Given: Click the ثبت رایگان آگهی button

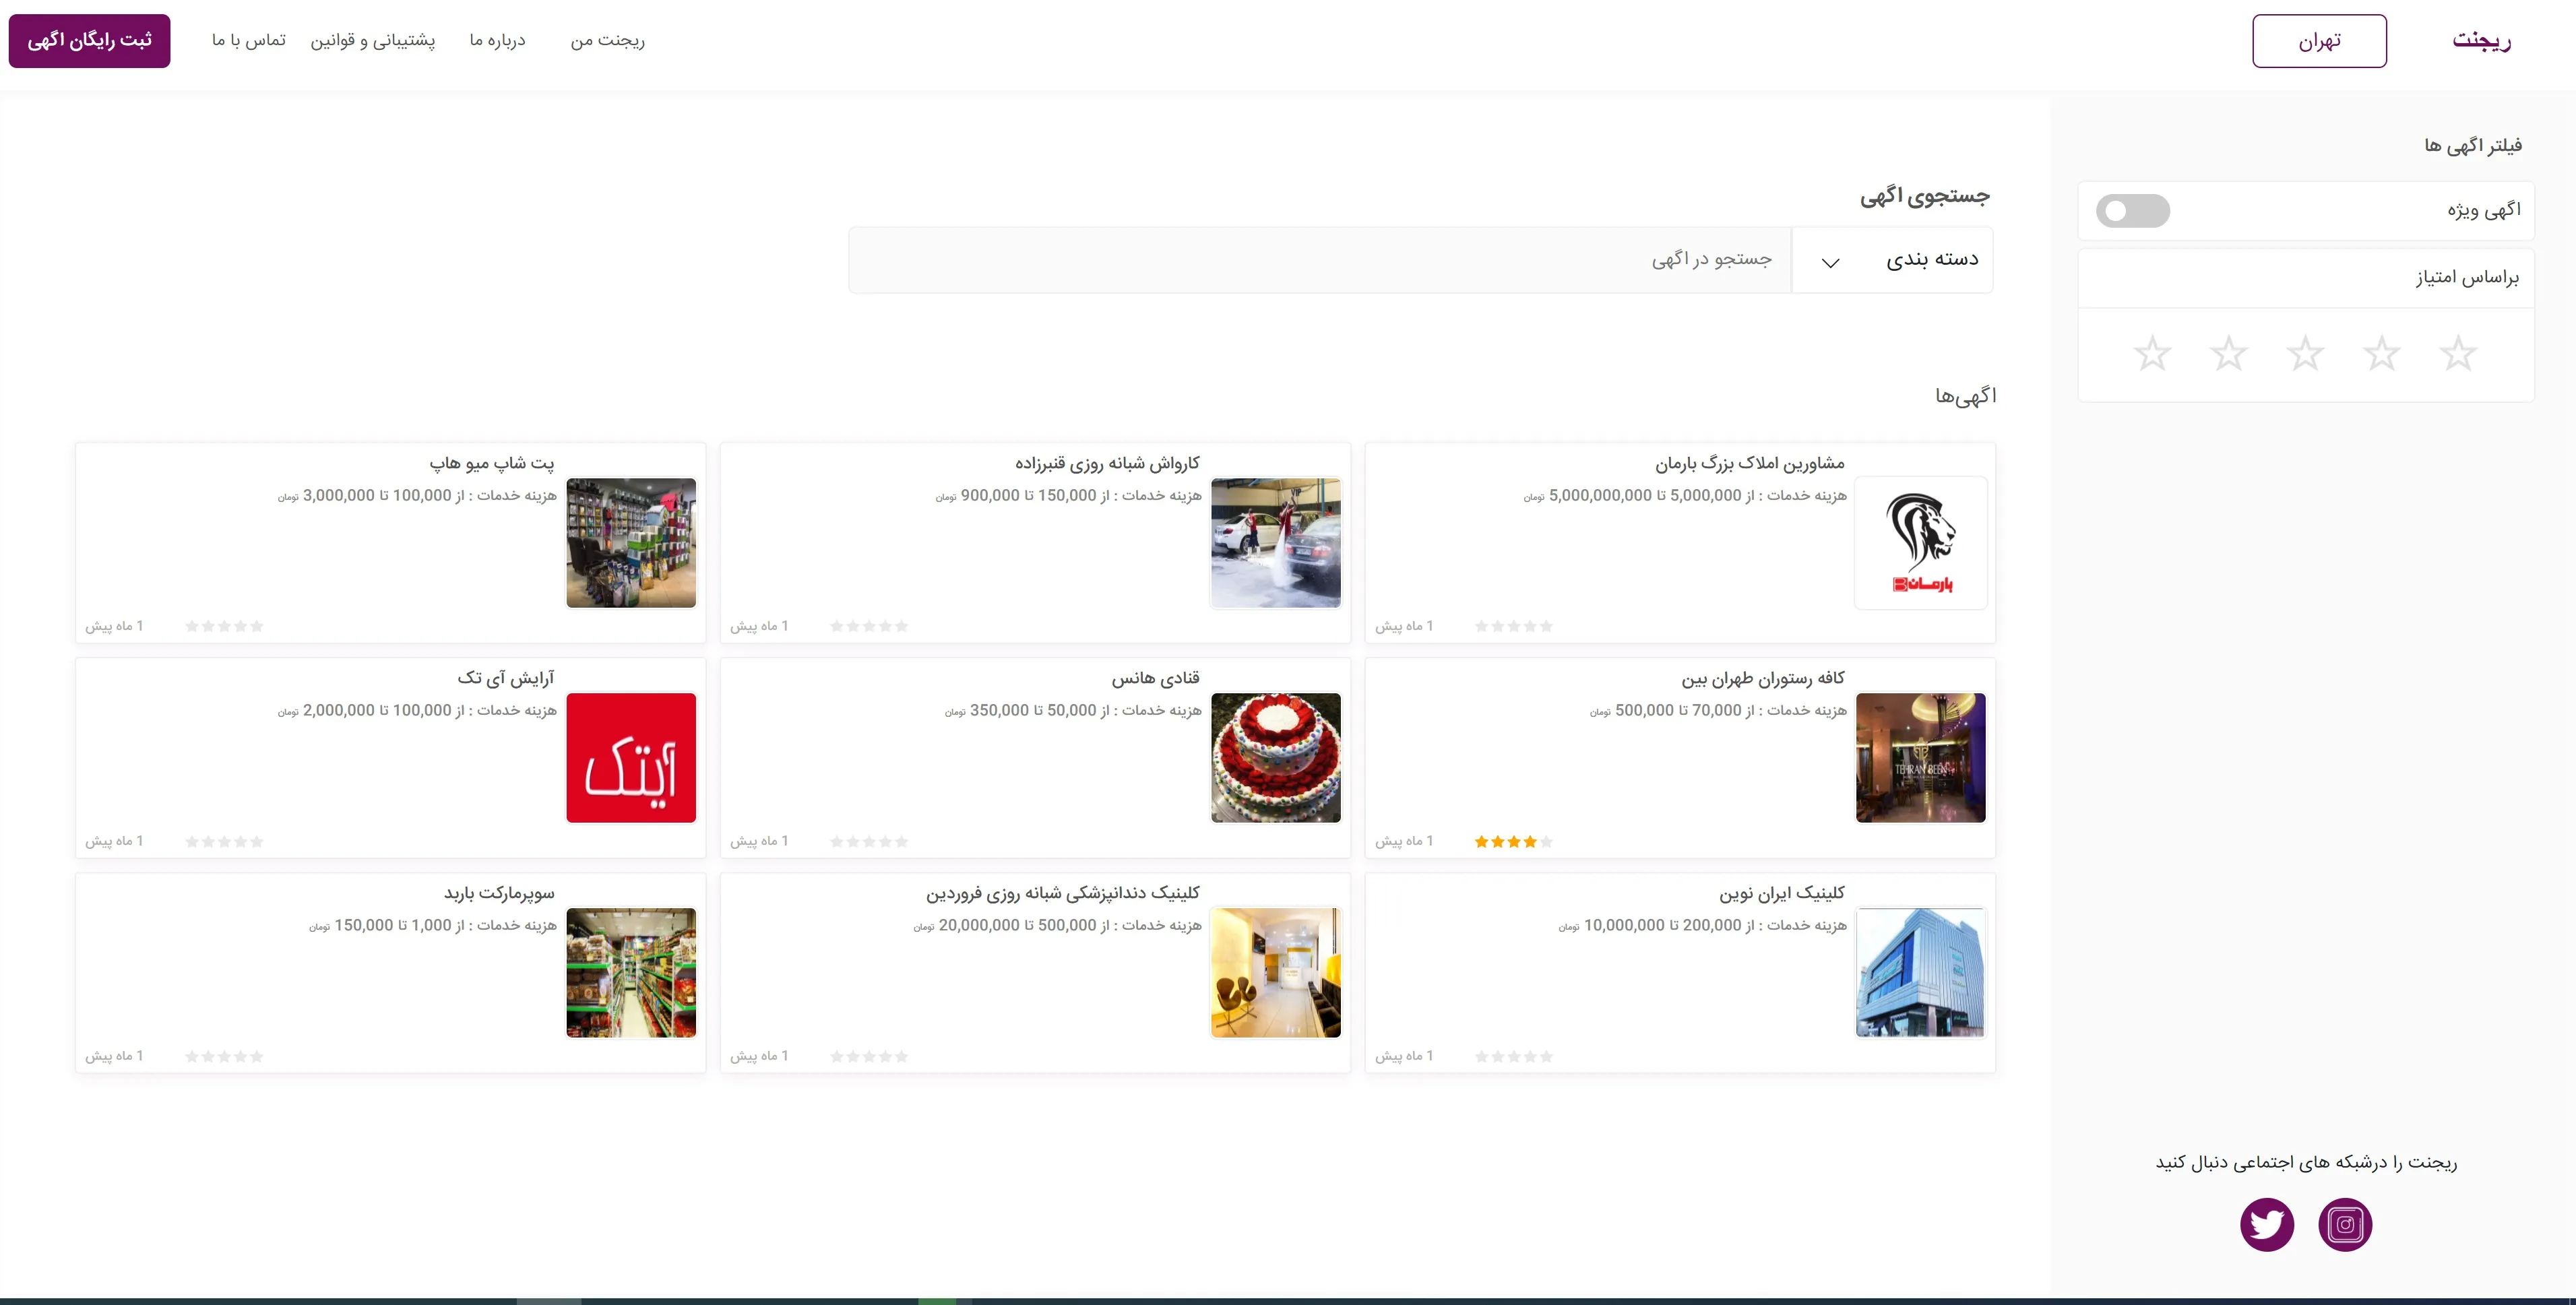Looking at the screenshot, I should pyautogui.click(x=89, y=41).
